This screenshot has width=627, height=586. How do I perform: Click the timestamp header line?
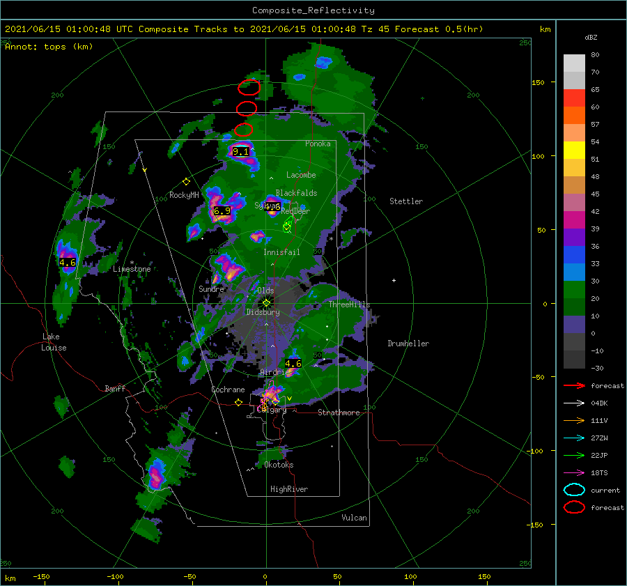point(244,29)
